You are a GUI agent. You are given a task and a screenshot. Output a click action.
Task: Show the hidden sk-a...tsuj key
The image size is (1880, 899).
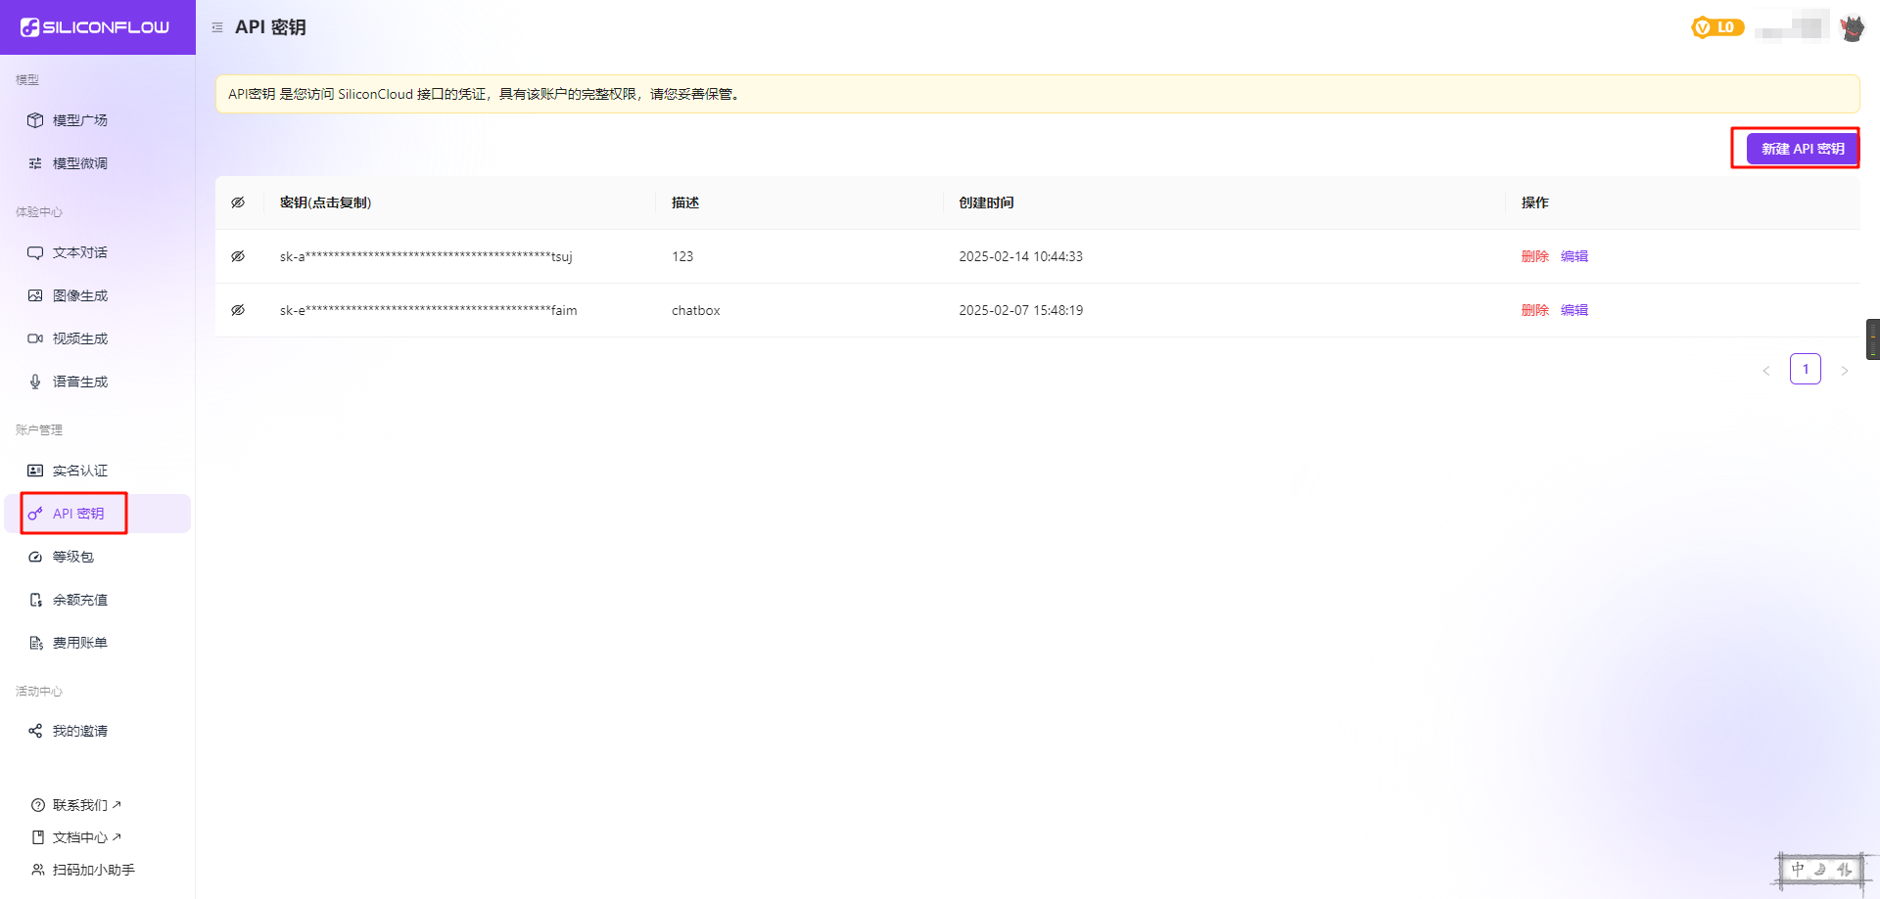(x=238, y=256)
